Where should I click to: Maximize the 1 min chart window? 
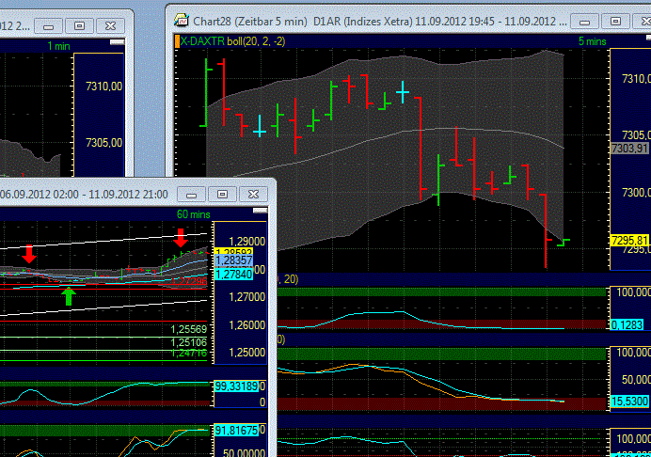click(79, 26)
